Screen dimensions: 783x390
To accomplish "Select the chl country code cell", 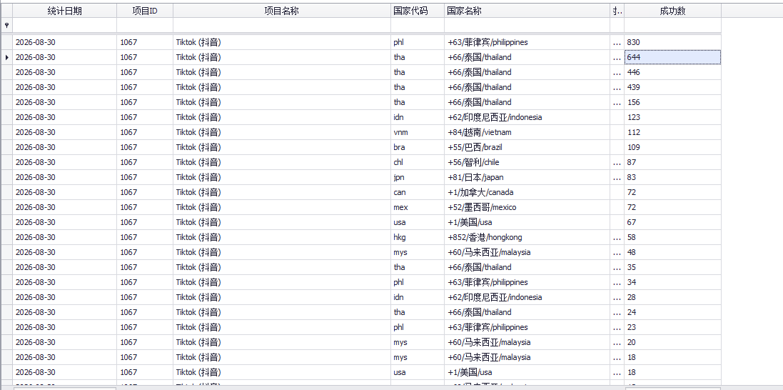I will pyautogui.click(x=418, y=163).
